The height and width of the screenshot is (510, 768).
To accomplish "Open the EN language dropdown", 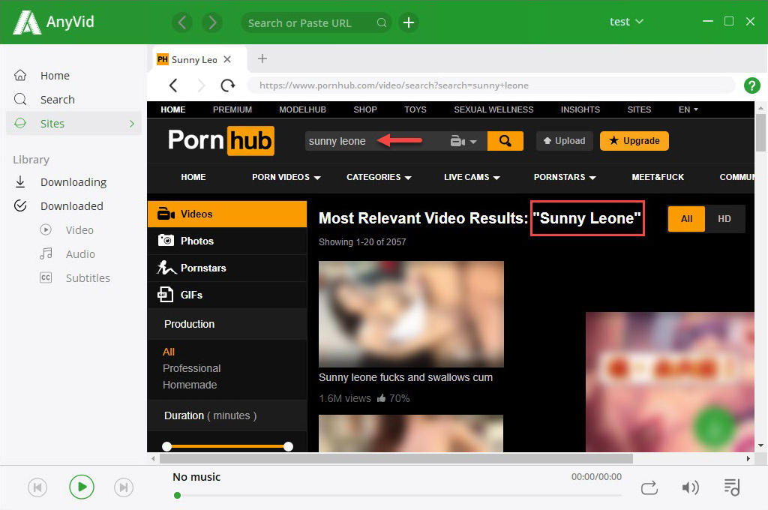I will coord(688,109).
